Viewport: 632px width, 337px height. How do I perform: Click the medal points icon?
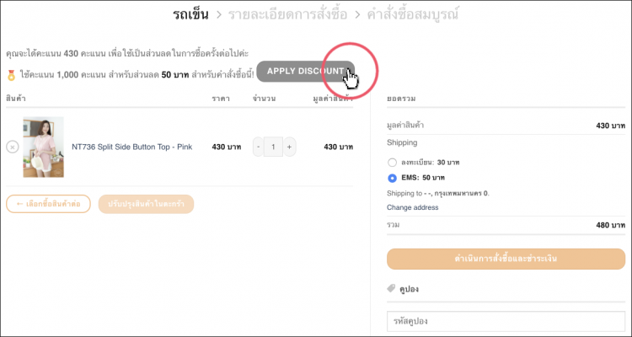11,75
